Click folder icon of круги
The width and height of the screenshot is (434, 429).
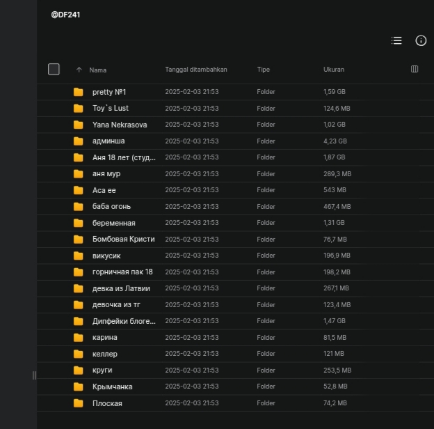(79, 370)
